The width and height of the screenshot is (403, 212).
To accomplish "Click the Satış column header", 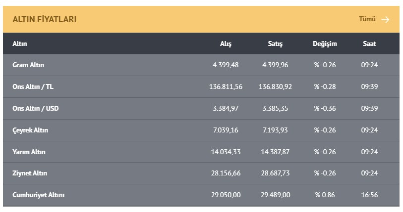I will pyautogui.click(x=275, y=43).
